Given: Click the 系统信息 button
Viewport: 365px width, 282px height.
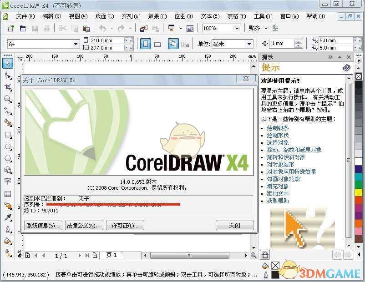Looking at the screenshot, I should point(43,225).
